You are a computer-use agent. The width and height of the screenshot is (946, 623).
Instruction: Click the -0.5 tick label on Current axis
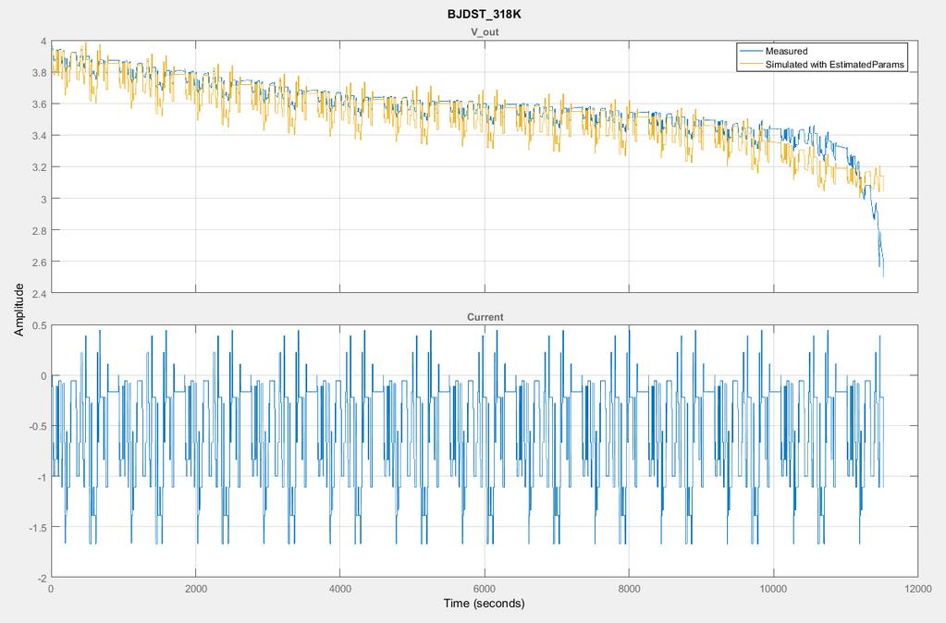(38, 426)
